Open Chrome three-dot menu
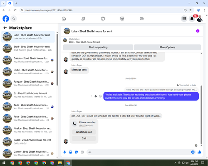Screen dimensions: 208x166 coord(204,10)
